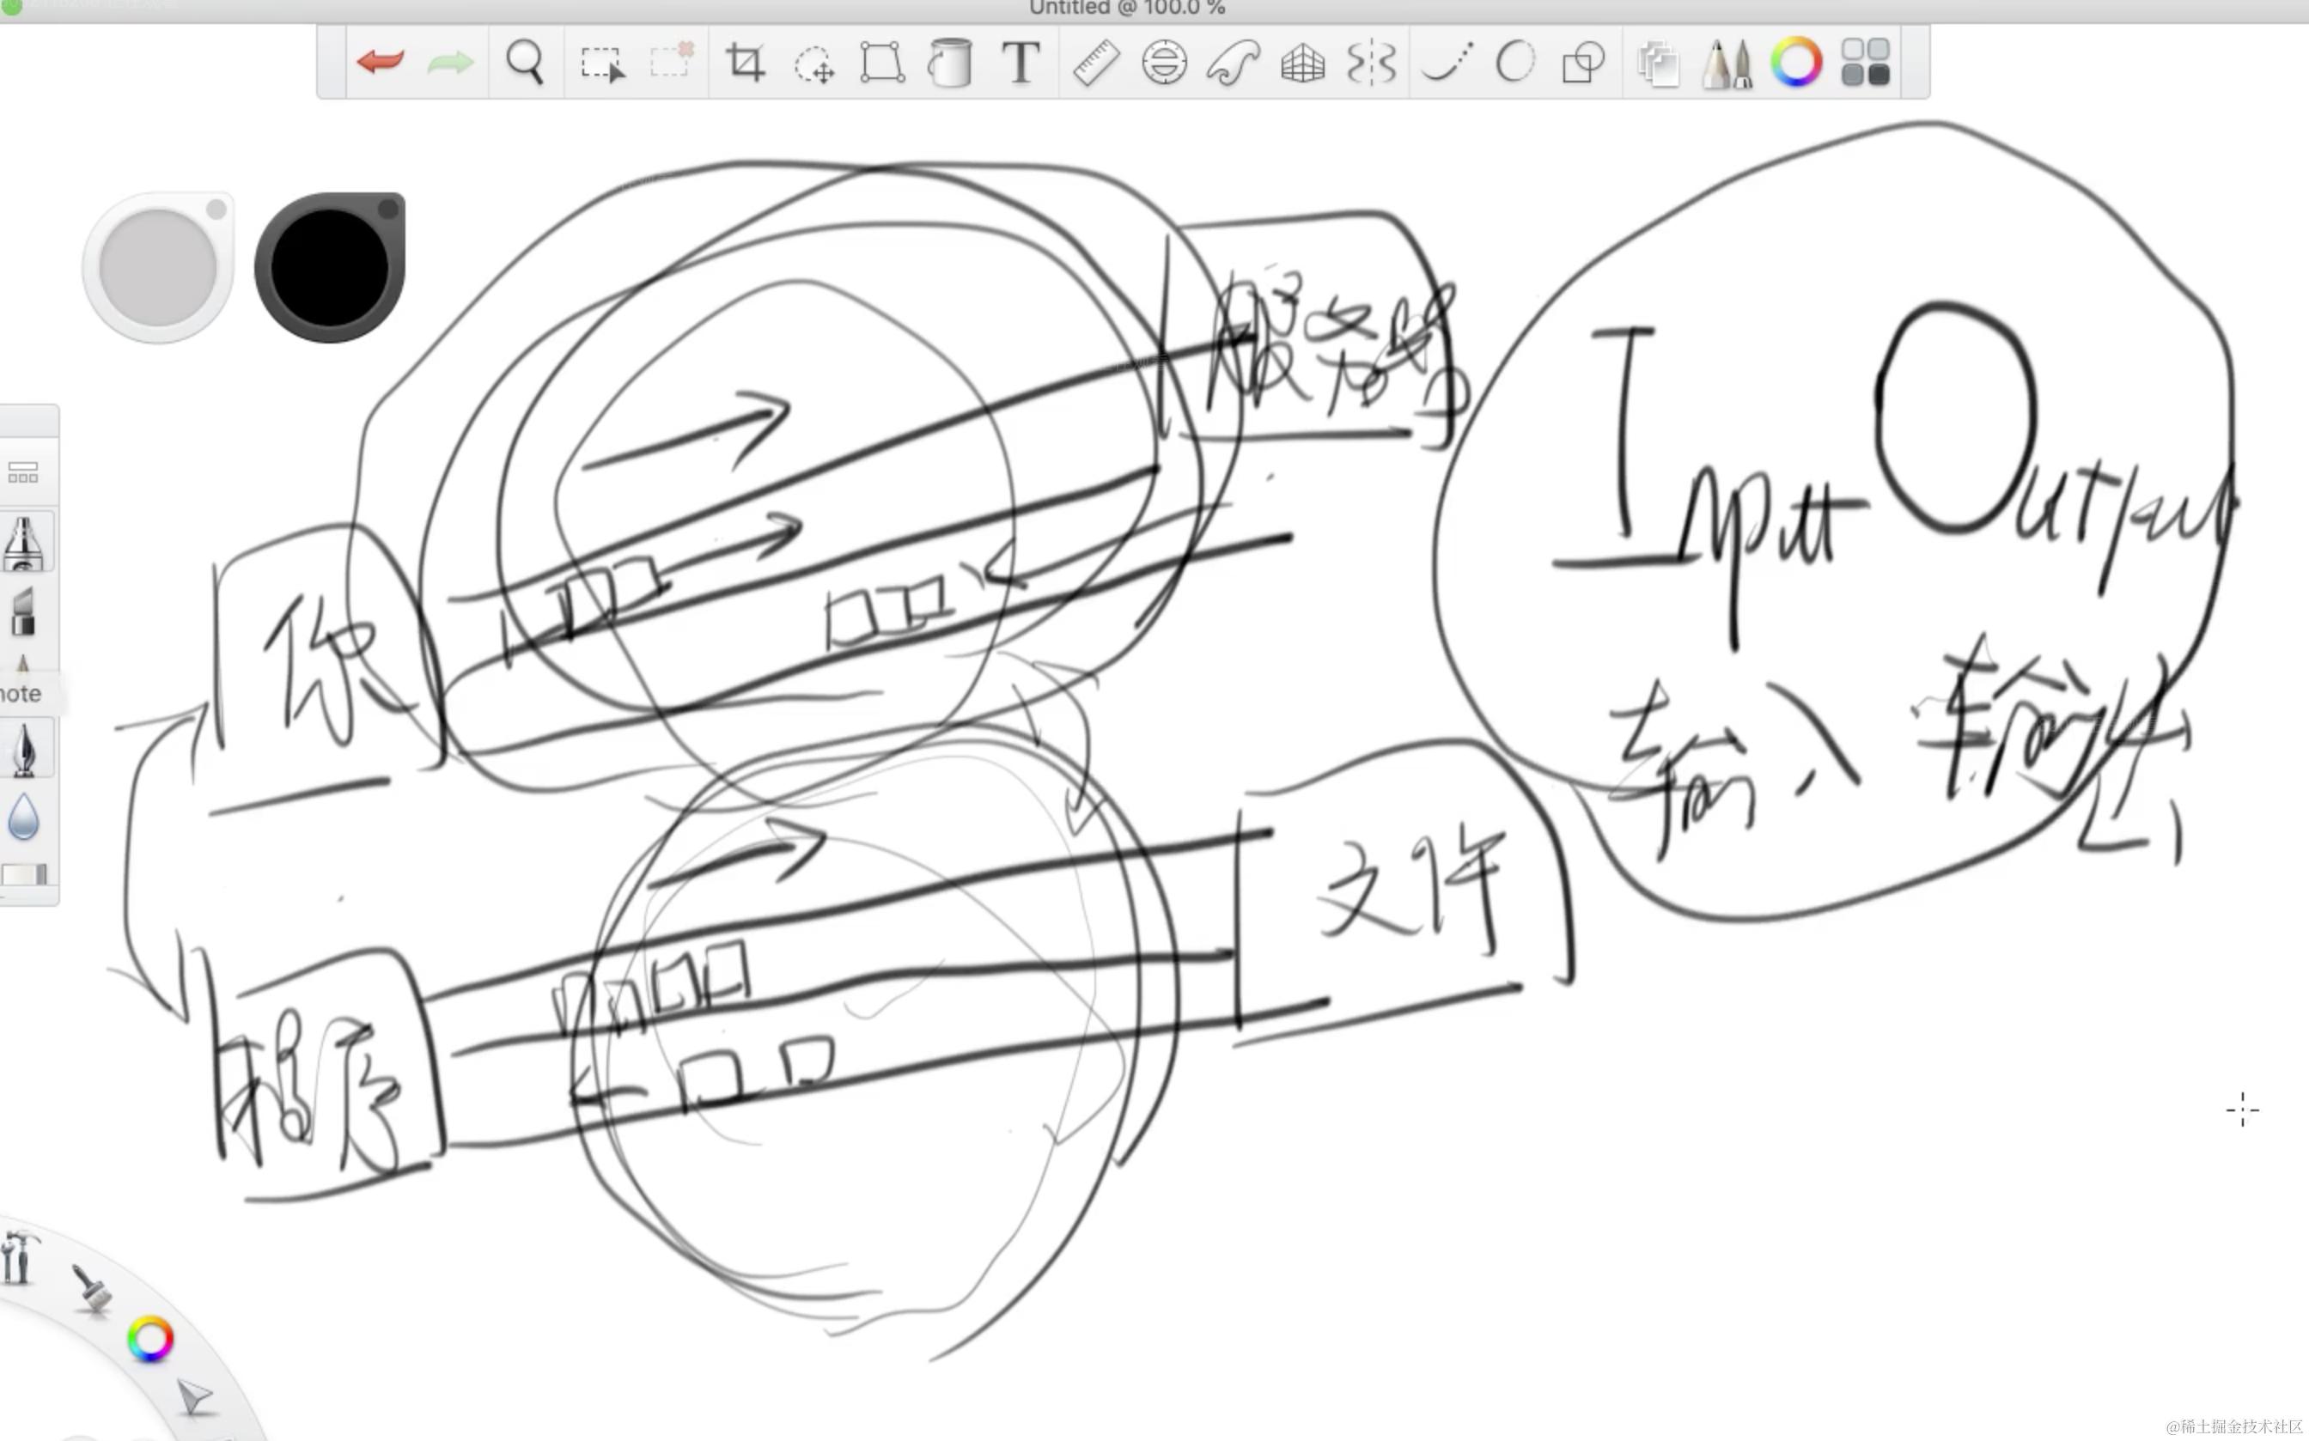Toggle the Ruler guide

point(1095,64)
